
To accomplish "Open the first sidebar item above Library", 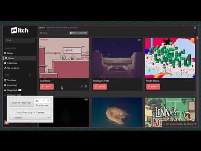I will pos(8,53).
